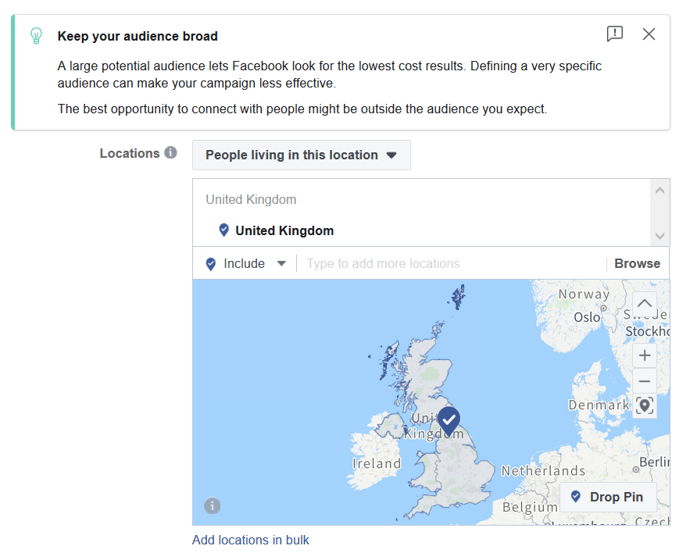Viewport: 683px width, 553px height.
Task: Zoom out on the map
Action: pyautogui.click(x=645, y=381)
